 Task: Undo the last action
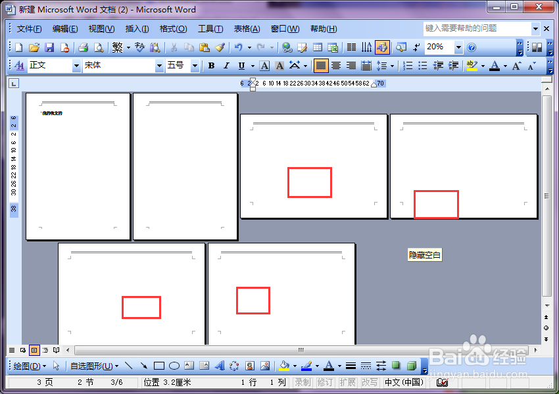239,47
